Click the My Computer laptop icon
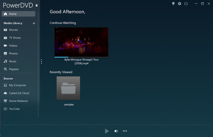Image resolution: width=213 pixels, height=137 pixels. [x=5, y=85]
